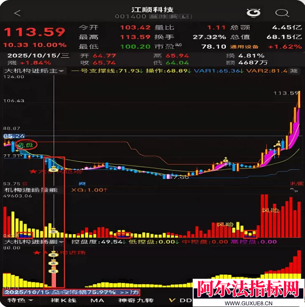The width and height of the screenshot is (305, 307).
Task: Tap the 总额 value 4.45亿
Action: (x=287, y=27)
